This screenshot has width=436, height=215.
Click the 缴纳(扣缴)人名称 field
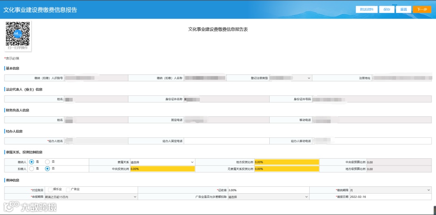click(x=205, y=78)
